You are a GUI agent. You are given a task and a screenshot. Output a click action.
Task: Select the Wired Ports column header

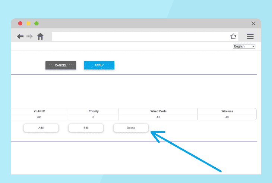click(158, 111)
